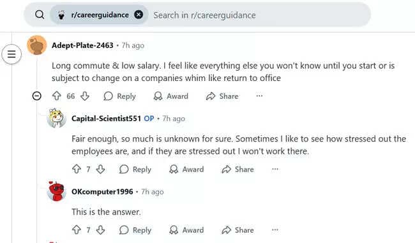Give Award to Capital-Scientist551's reply

click(x=186, y=169)
